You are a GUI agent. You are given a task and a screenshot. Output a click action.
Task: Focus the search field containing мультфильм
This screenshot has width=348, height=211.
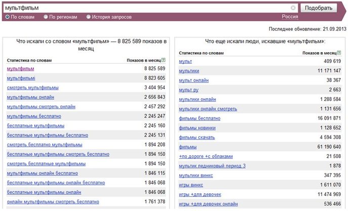click(147, 8)
